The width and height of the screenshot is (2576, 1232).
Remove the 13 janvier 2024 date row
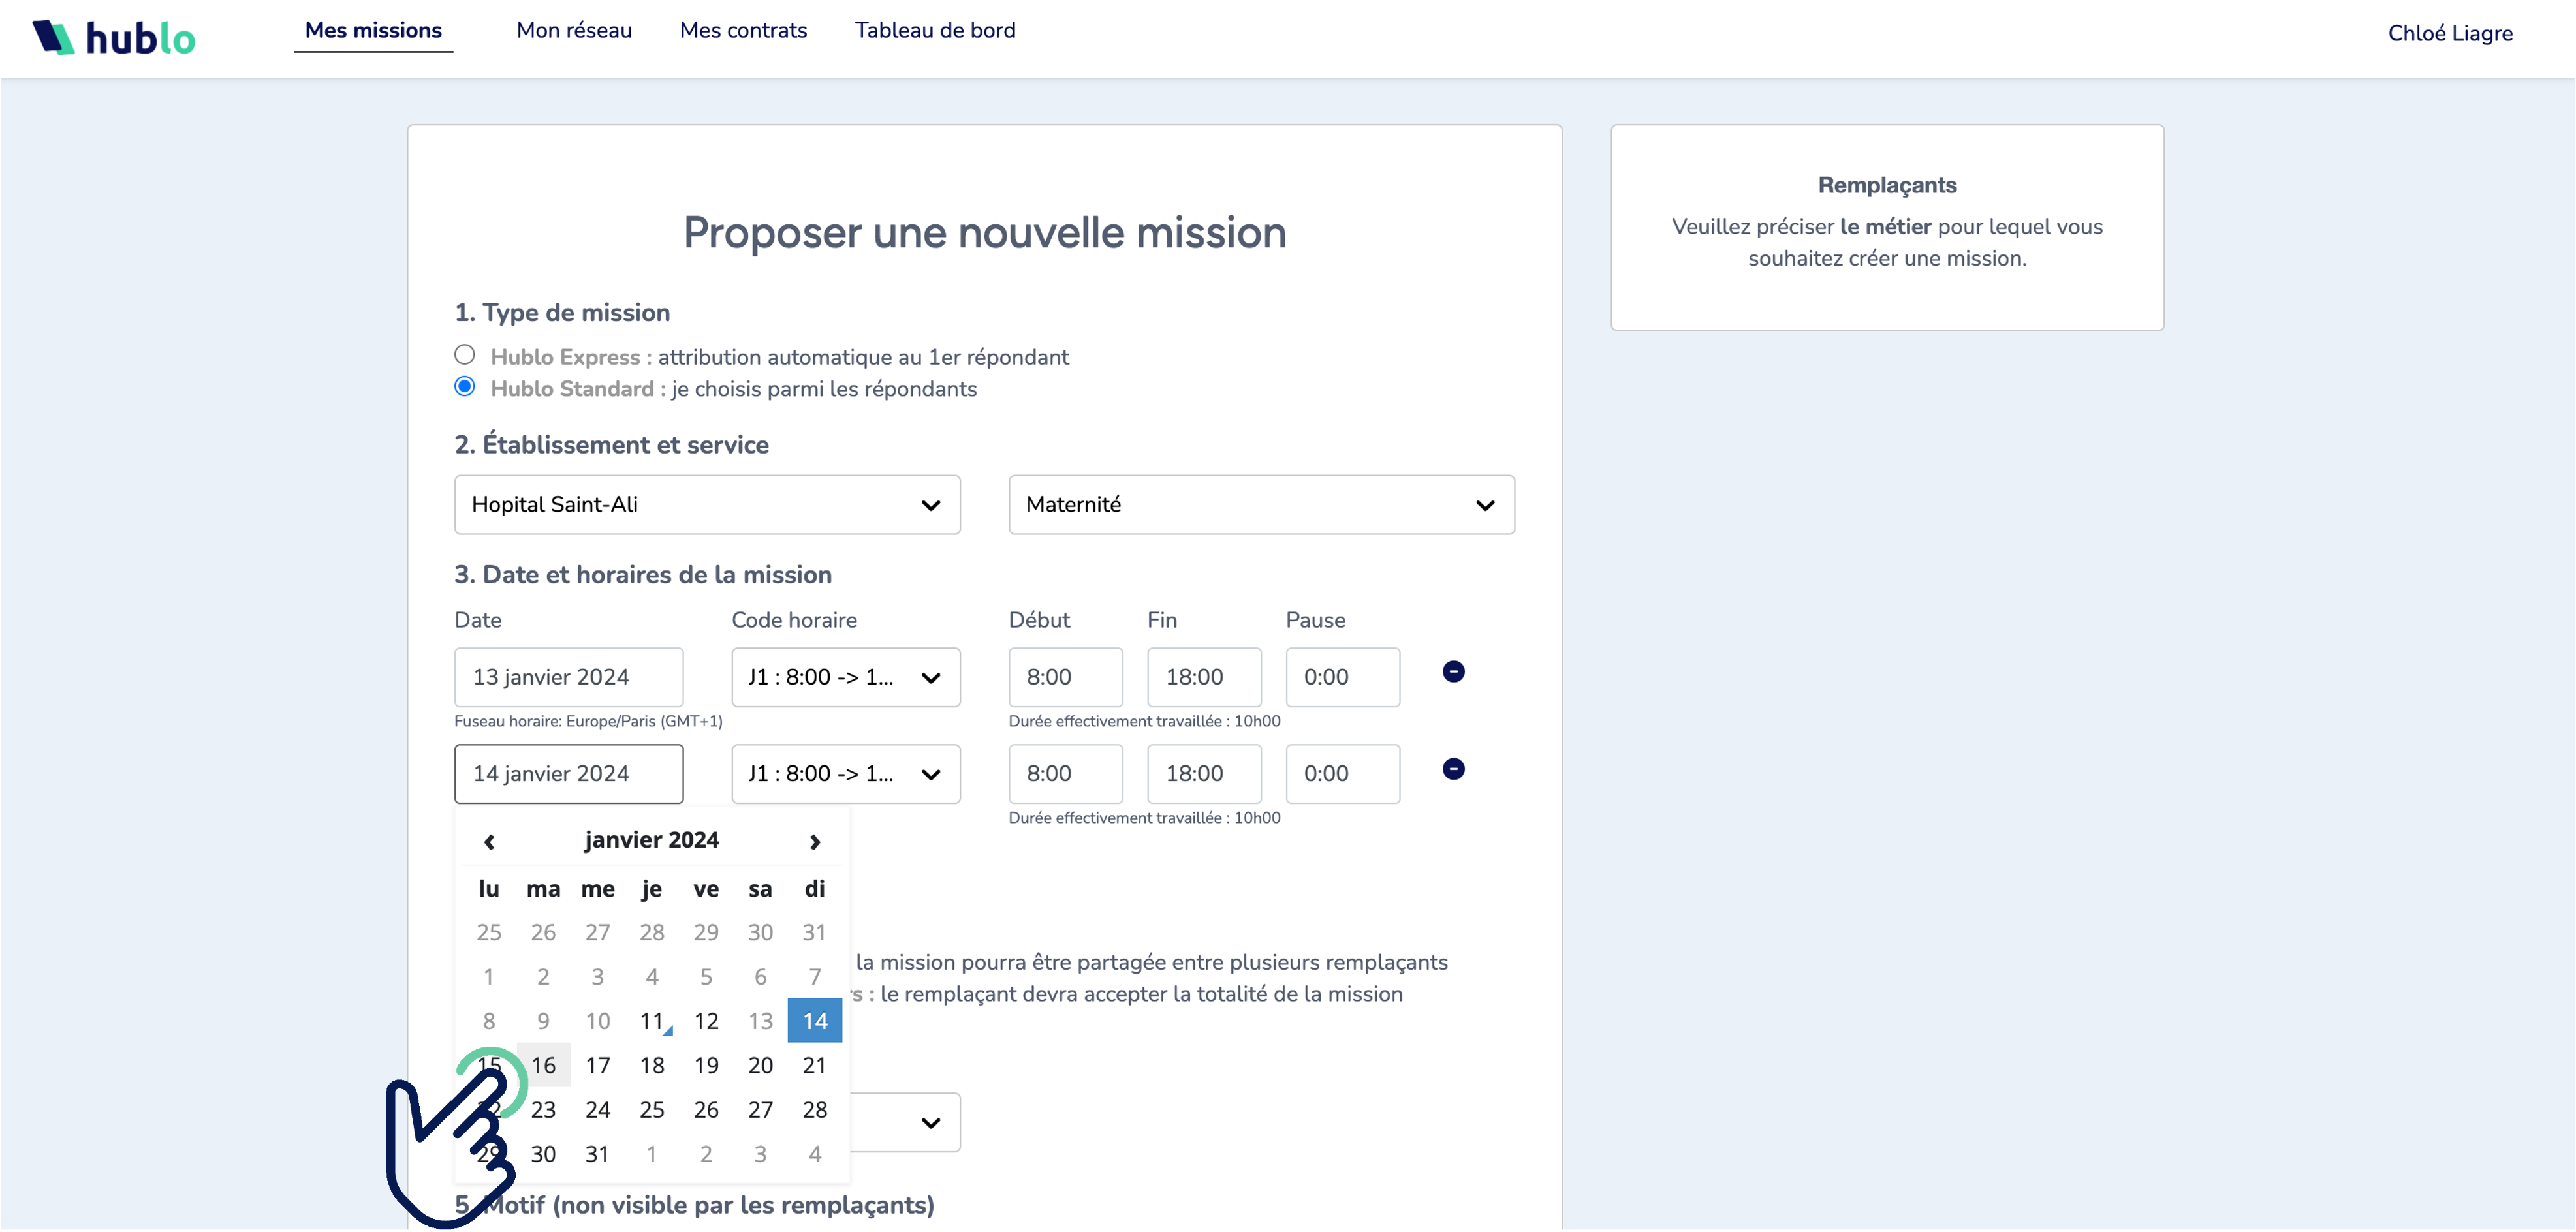[1453, 671]
